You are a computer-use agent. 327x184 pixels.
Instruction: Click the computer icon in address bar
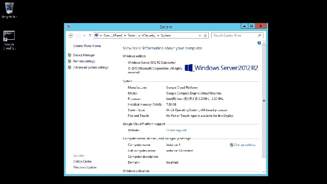click(x=96, y=35)
